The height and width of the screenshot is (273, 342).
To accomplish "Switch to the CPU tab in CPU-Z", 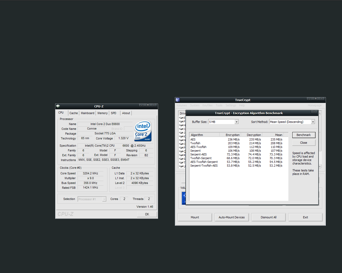I will [61, 113].
